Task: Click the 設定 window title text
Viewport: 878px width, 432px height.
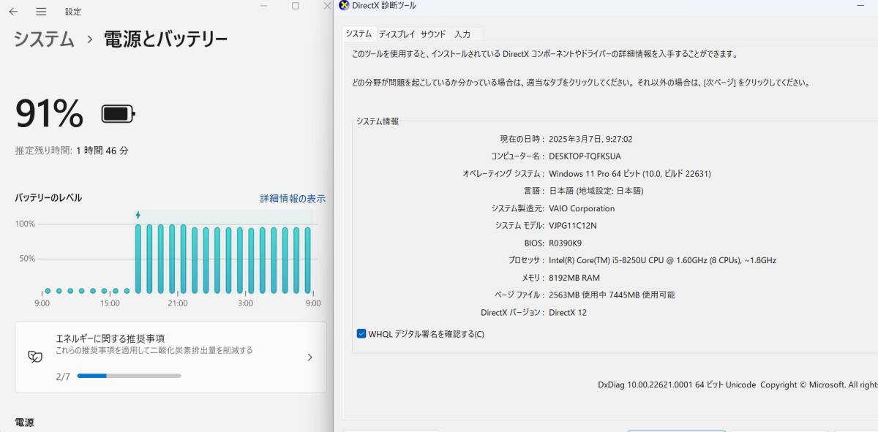Action: pos(73,12)
